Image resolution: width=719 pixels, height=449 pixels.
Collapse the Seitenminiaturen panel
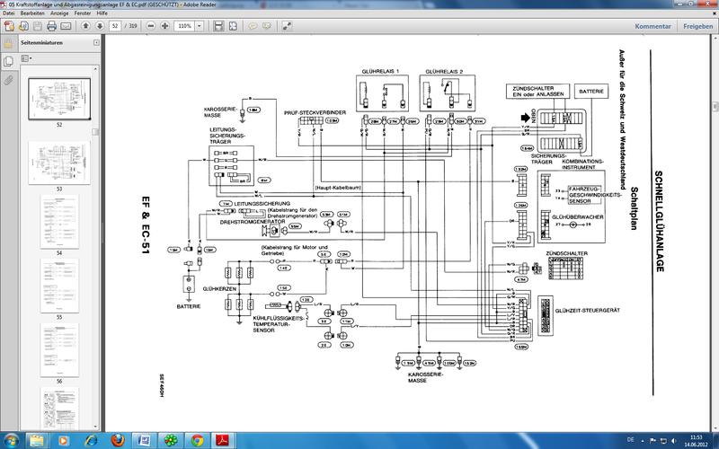[96, 43]
